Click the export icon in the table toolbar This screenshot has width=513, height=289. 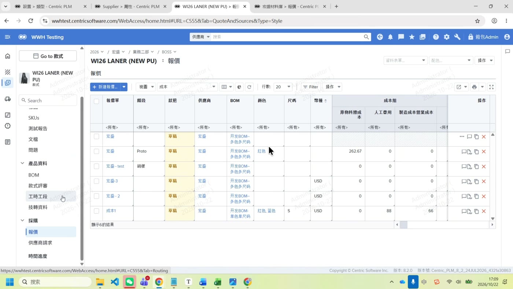pos(459,87)
